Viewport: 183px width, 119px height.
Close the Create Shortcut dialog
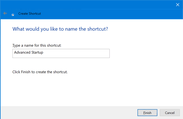click(x=178, y=5)
